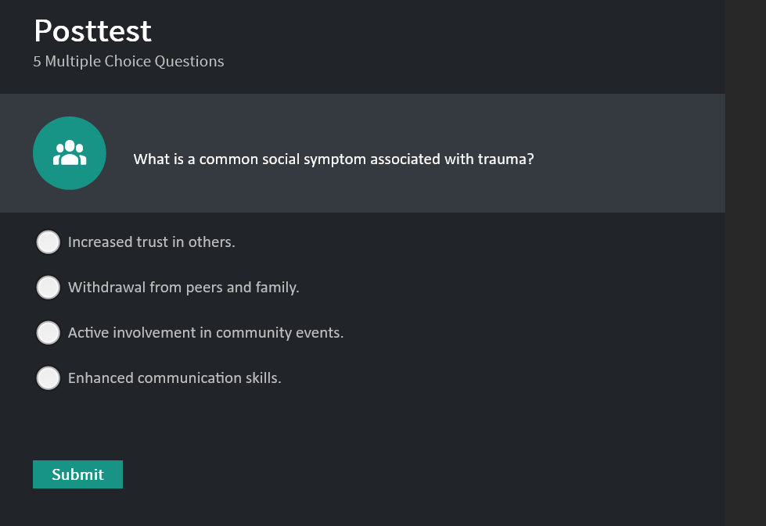Screen dimensions: 766x526
Task: Select the 'Increased trust in others' radio button
Action: [49, 242]
